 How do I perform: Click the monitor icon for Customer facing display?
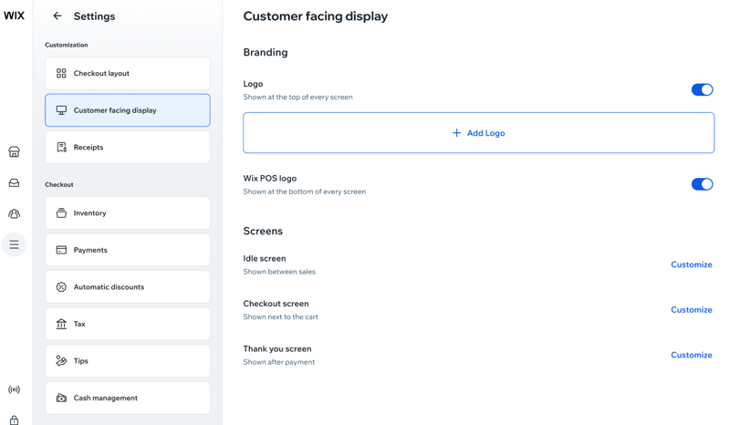61,110
